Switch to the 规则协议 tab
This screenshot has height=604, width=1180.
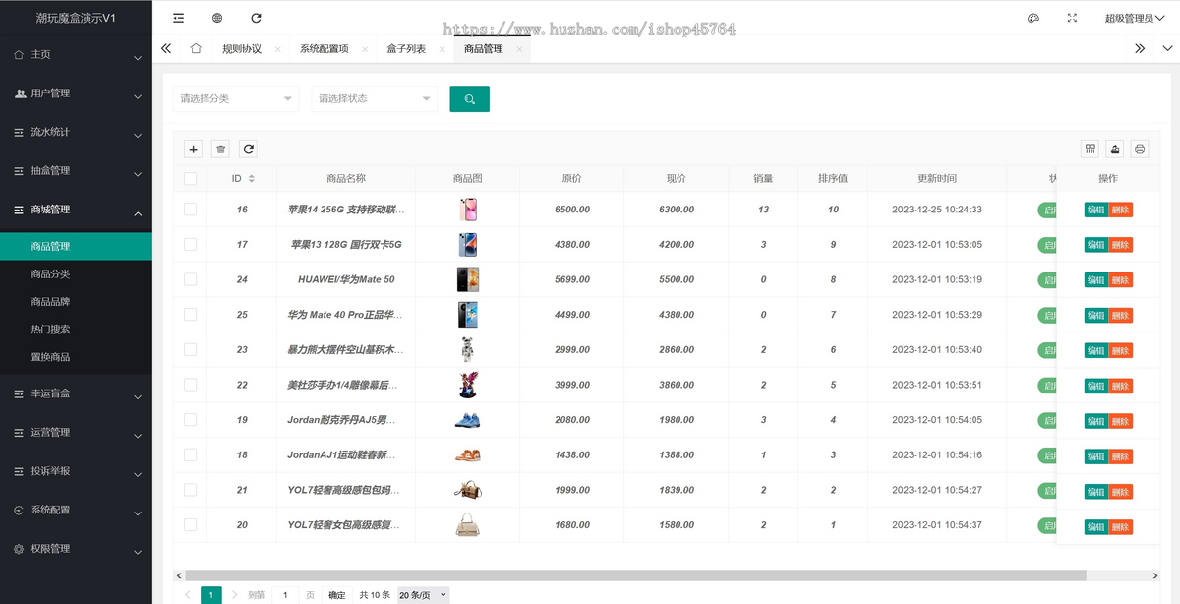coord(242,49)
